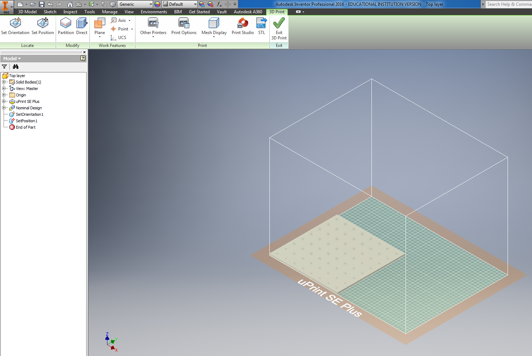Export the model as STL
The width and height of the screenshot is (532, 356).
point(262,26)
